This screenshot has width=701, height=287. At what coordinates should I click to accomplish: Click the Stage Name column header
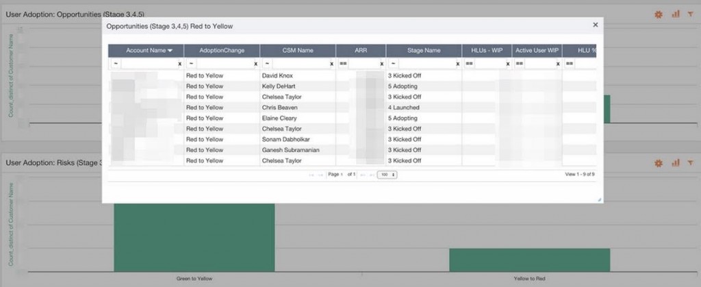tap(424, 51)
